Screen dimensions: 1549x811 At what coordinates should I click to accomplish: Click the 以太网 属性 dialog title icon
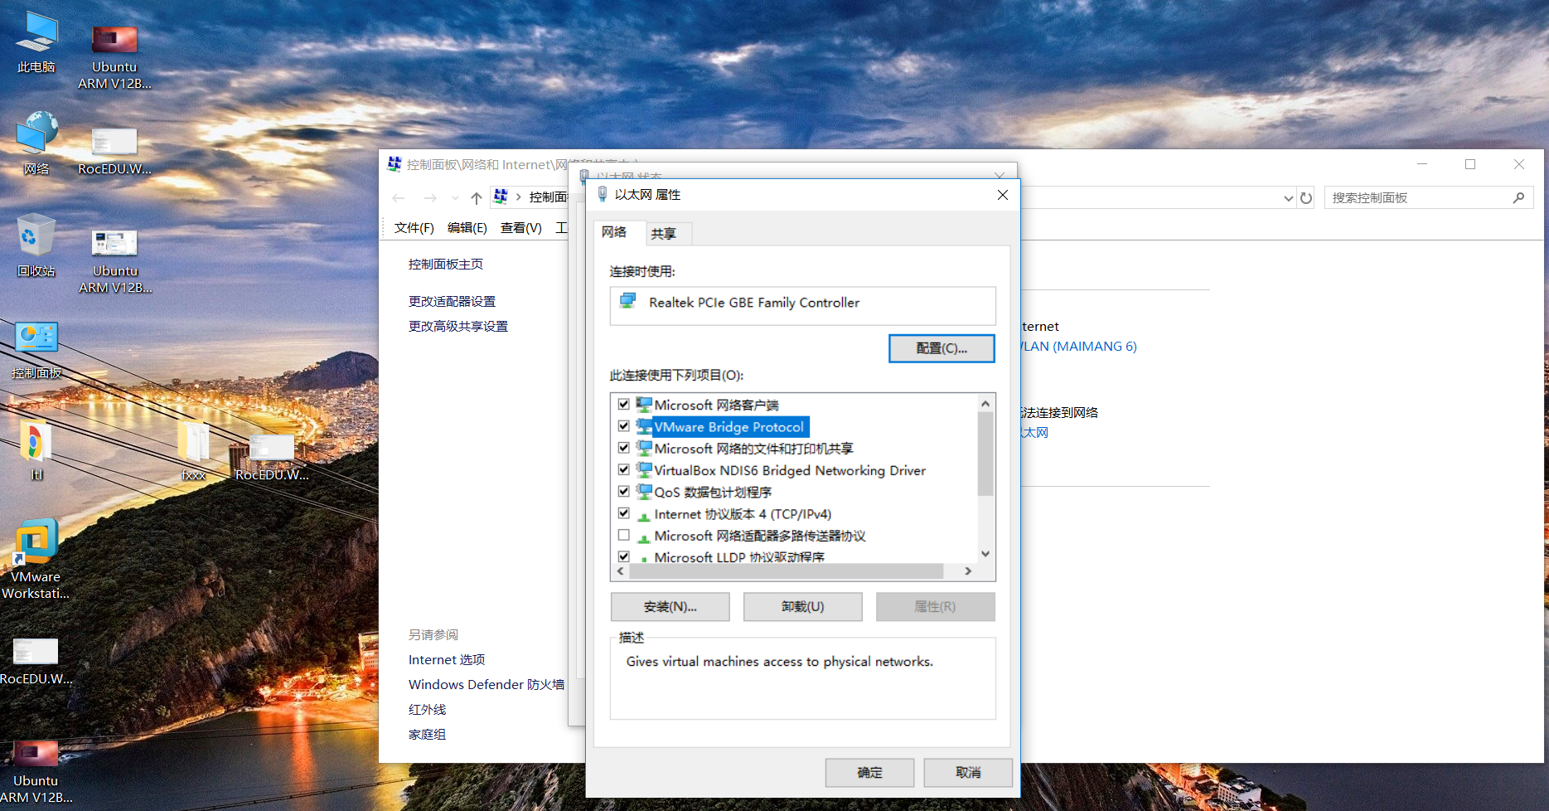tap(603, 194)
